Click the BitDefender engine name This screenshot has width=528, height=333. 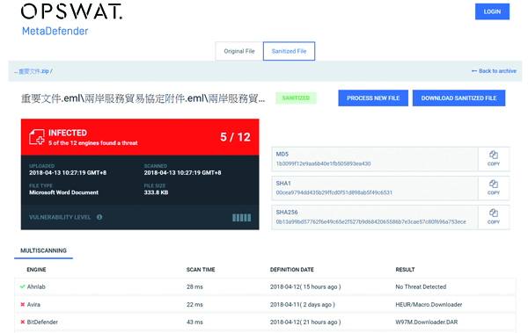[42, 322]
